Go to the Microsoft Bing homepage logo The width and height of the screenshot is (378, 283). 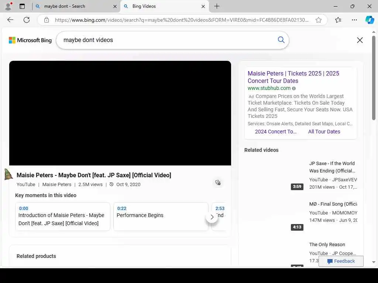30,40
